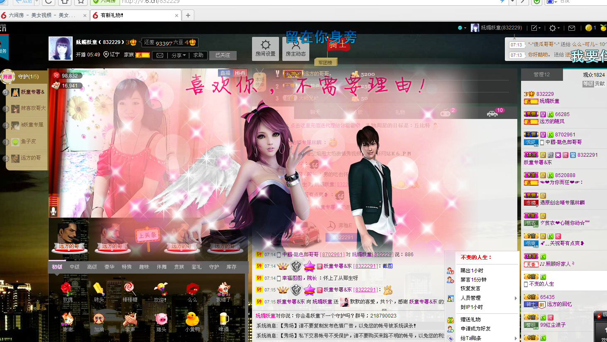
Task: Select the 玫瑰 rose gift icon
Action: pyautogui.click(x=67, y=289)
